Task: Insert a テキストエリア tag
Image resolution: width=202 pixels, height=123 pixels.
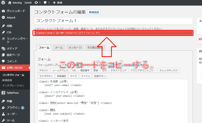Action: coord(118,71)
